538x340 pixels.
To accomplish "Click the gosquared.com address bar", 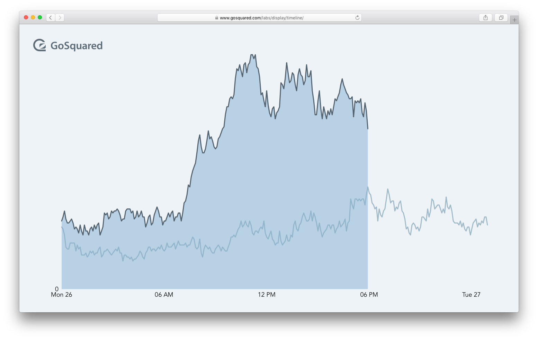I will (x=259, y=18).
